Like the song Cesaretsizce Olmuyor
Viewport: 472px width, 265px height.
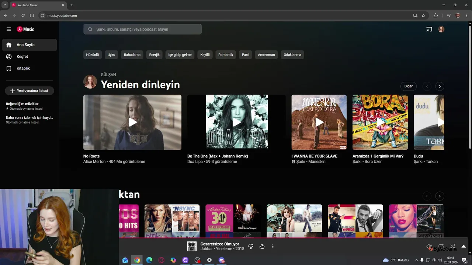coord(262,246)
